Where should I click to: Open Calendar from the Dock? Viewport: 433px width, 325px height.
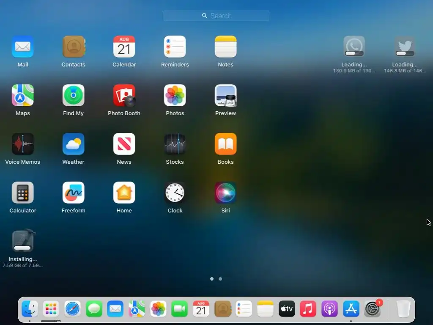click(201, 308)
